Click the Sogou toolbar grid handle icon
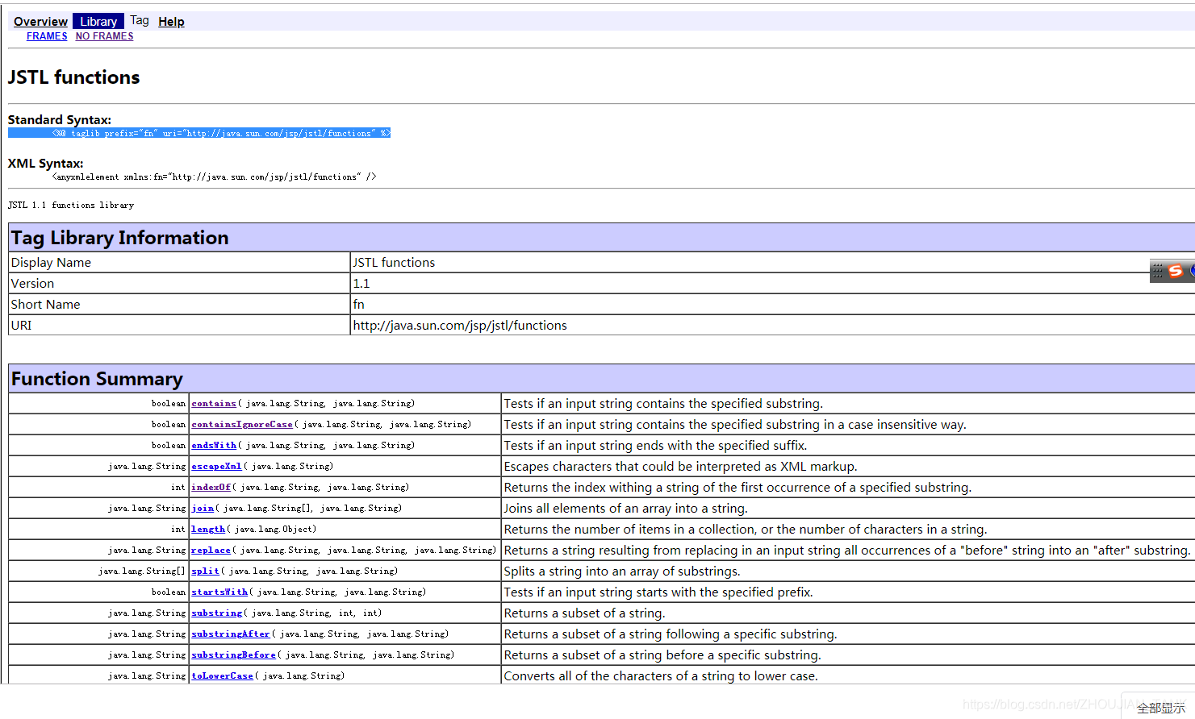 pos(1158,271)
